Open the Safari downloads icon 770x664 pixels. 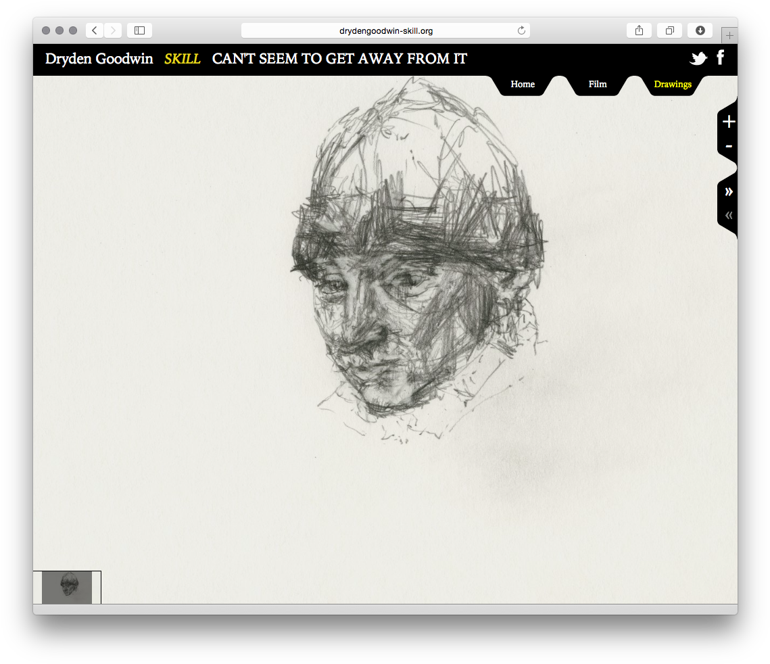[700, 30]
